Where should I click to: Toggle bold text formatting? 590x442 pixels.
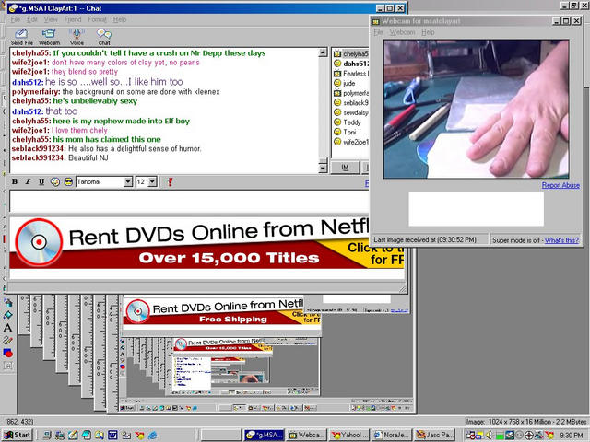click(x=15, y=182)
